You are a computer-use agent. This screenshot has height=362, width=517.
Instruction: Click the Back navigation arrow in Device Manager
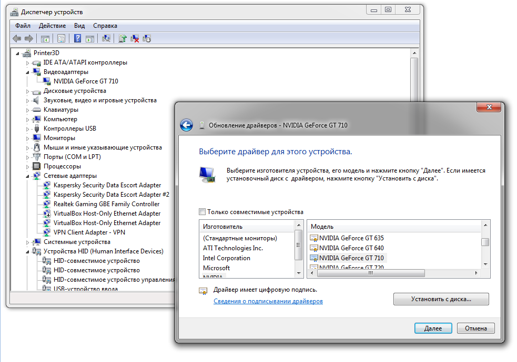(x=16, y=38)
